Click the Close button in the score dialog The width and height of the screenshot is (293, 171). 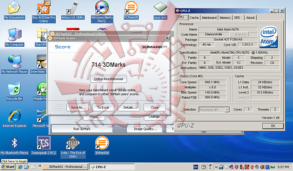[x=155, y=108]
